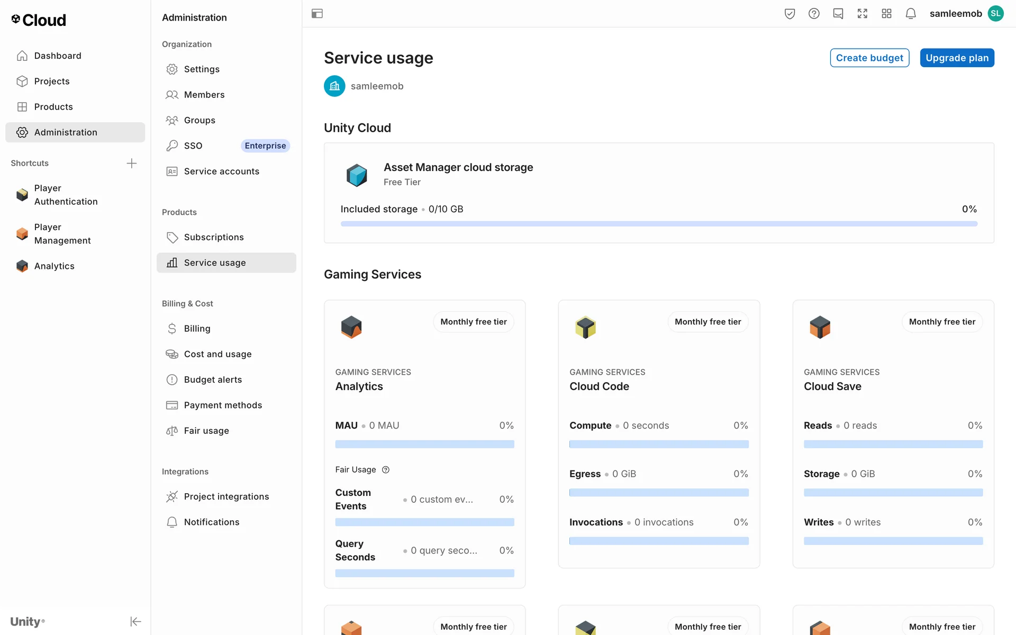
Task: Go to Cost and usage page
Action: coord(217,354)
